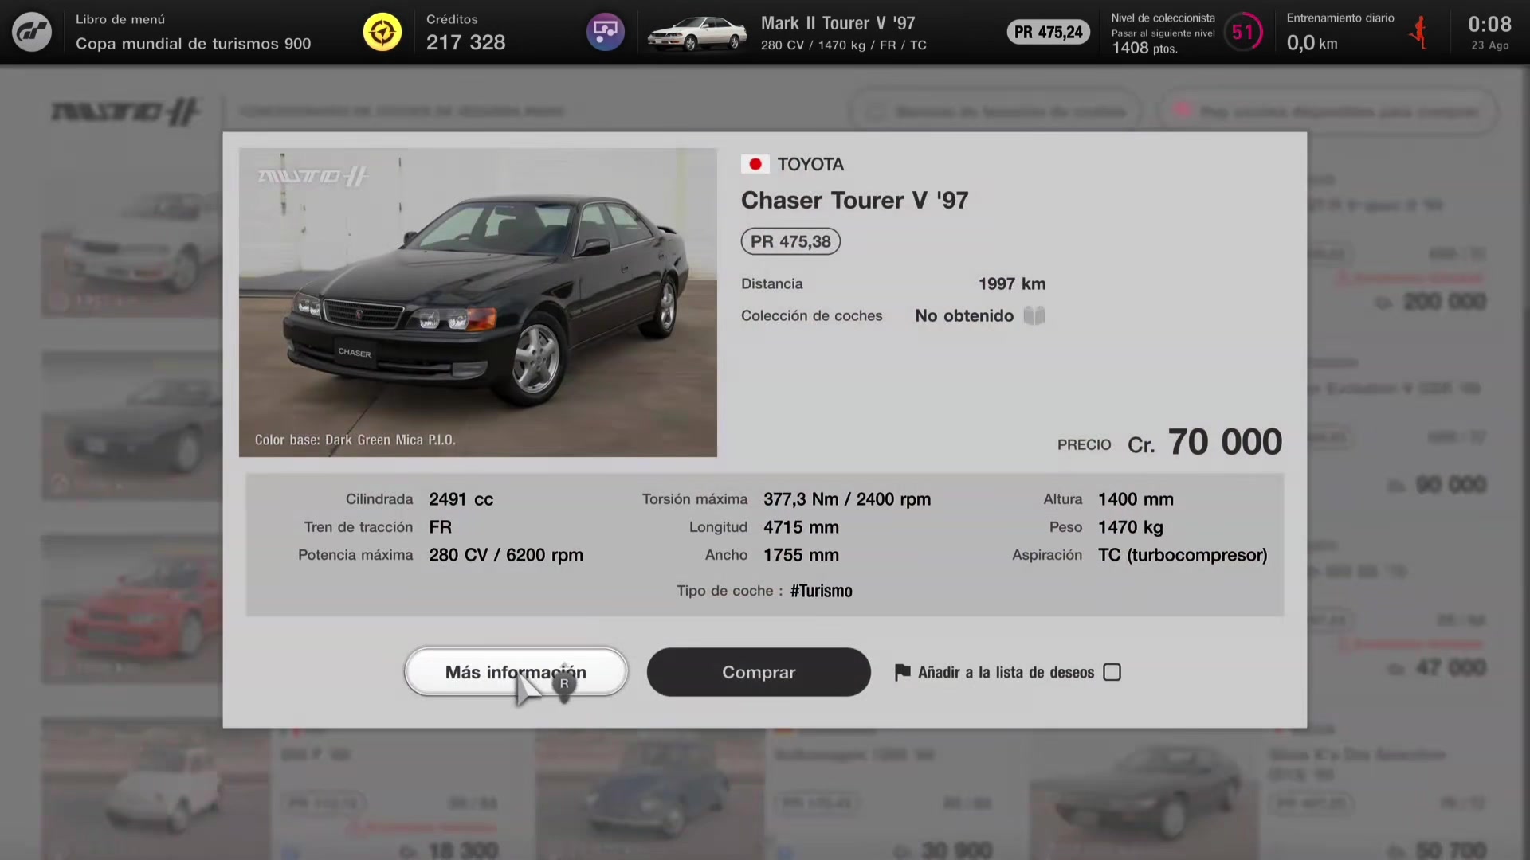Select the red car thumbnail in background list
1530x860 pixels.
tap(132, 609)
